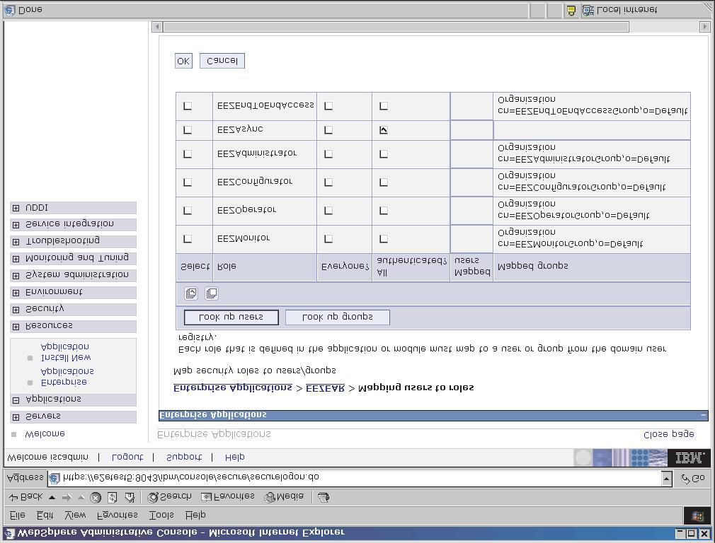Screen dimensions: 715x543
Task: Click the Help link next to Support
Action: (x=235, y=457)
